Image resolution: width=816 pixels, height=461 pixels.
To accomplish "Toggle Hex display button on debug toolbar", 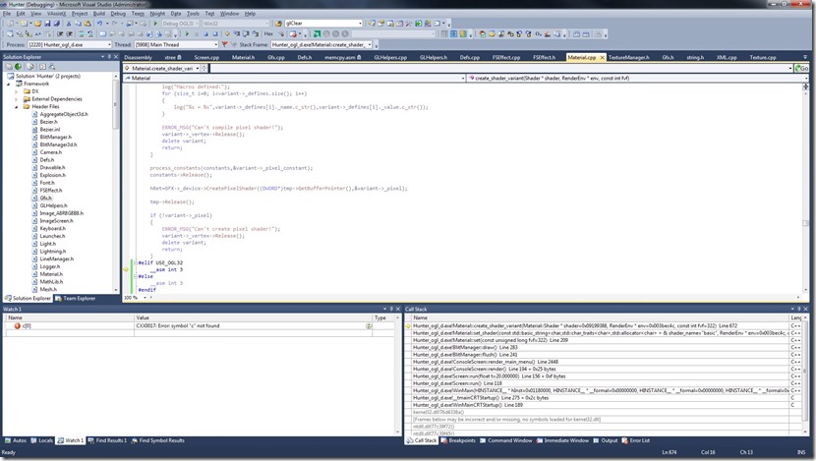I will (268, 33).
